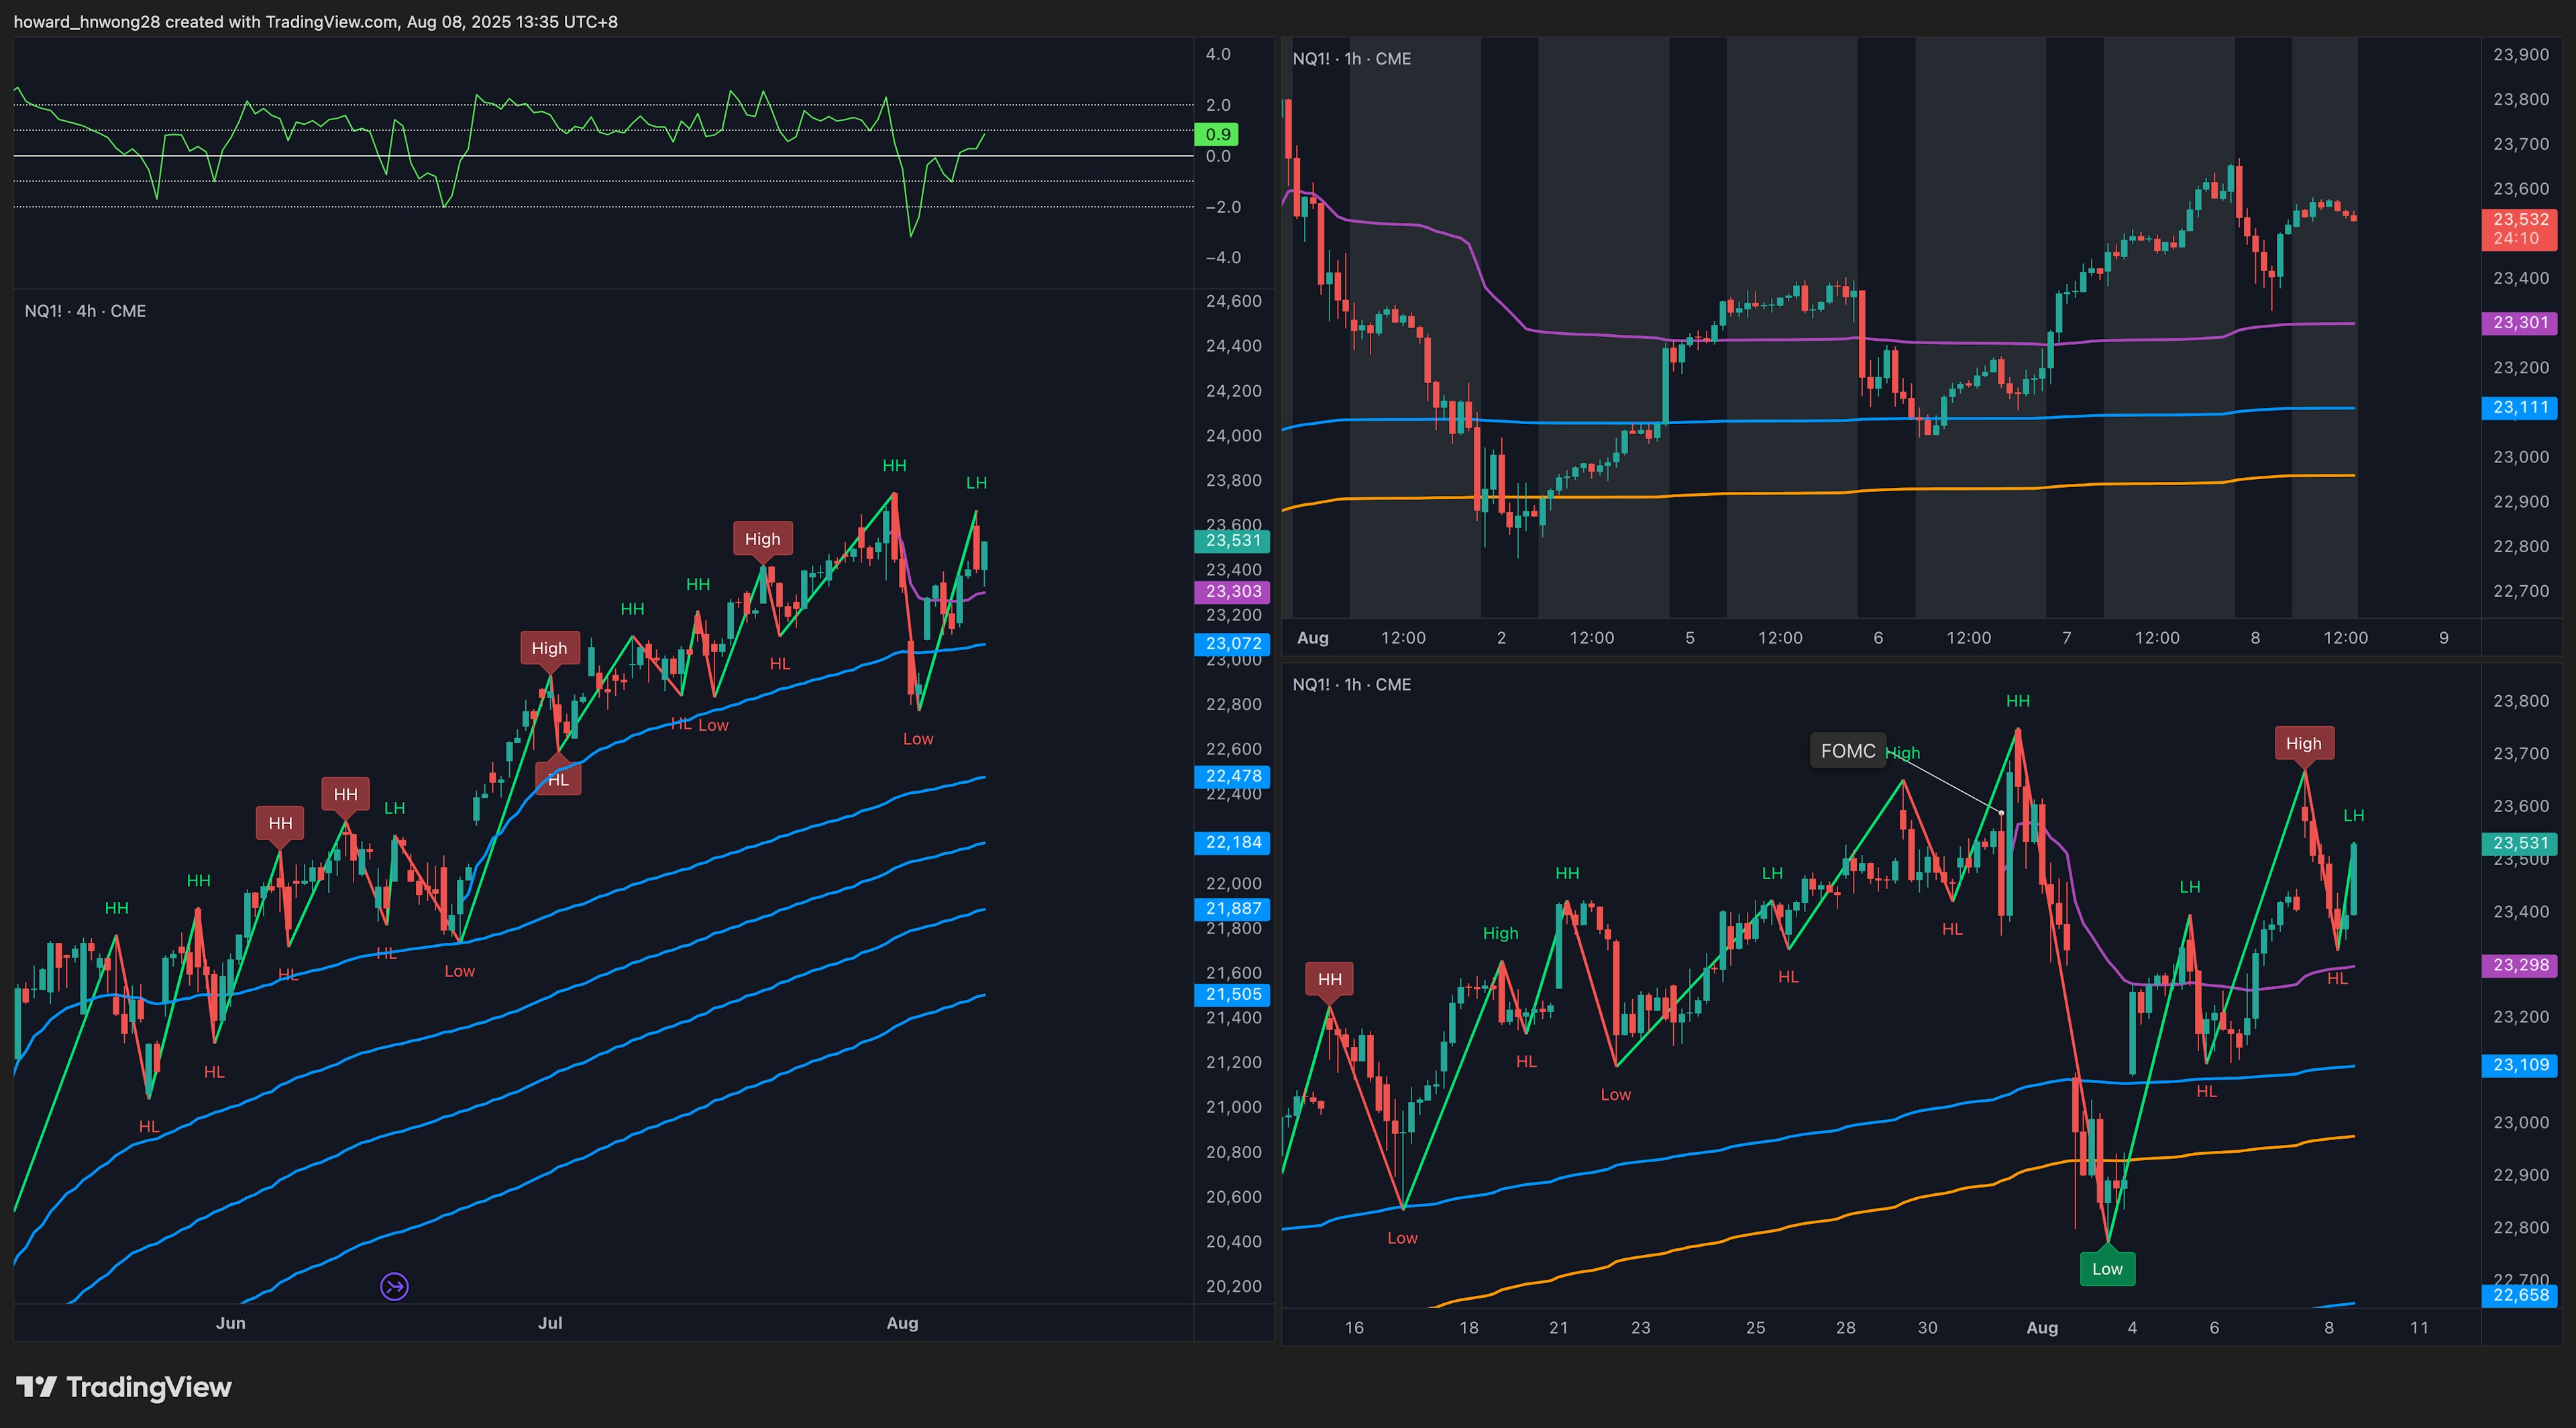Viewport: 2576px width, 1428px height.
Task: Click the green 0.9 indicator value label
Action: [1217, 134]
